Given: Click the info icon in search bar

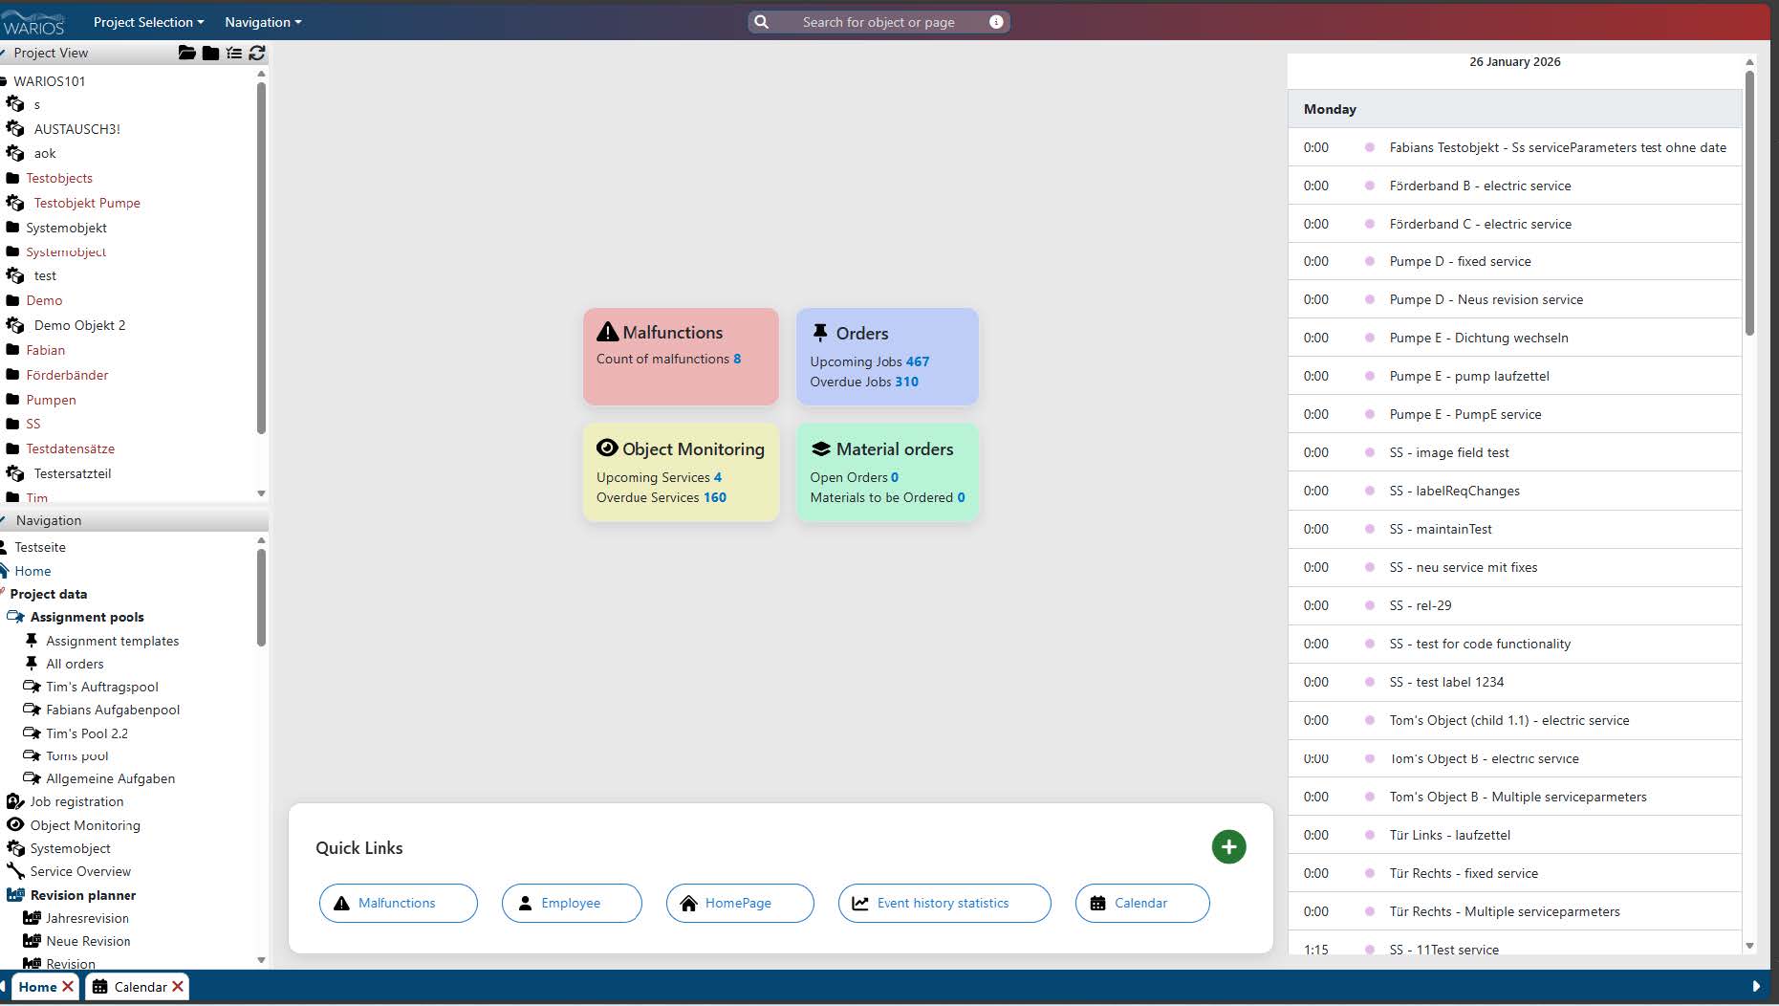Looking at the screenshot, I should tap(996, 22).
